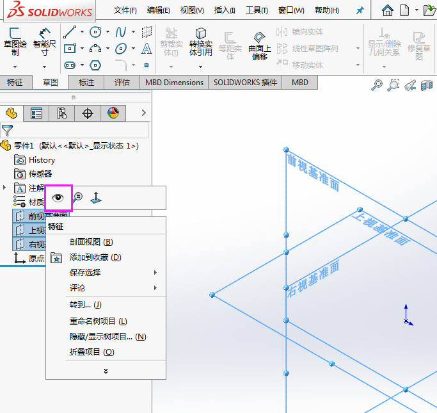Open the FeatureManager design tree tab
This screenshot has height=413, width=437.
point(12,113)
